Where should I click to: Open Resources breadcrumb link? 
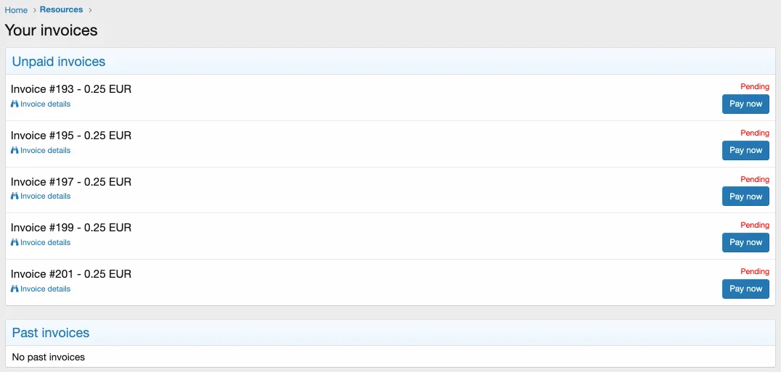pyautogui.click(x=61, y=9)
